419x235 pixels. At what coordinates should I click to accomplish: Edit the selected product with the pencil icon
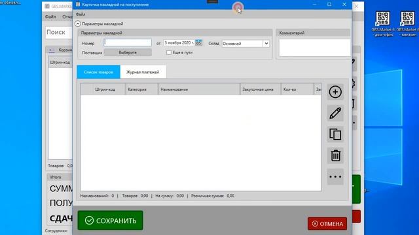pos(335,113)
